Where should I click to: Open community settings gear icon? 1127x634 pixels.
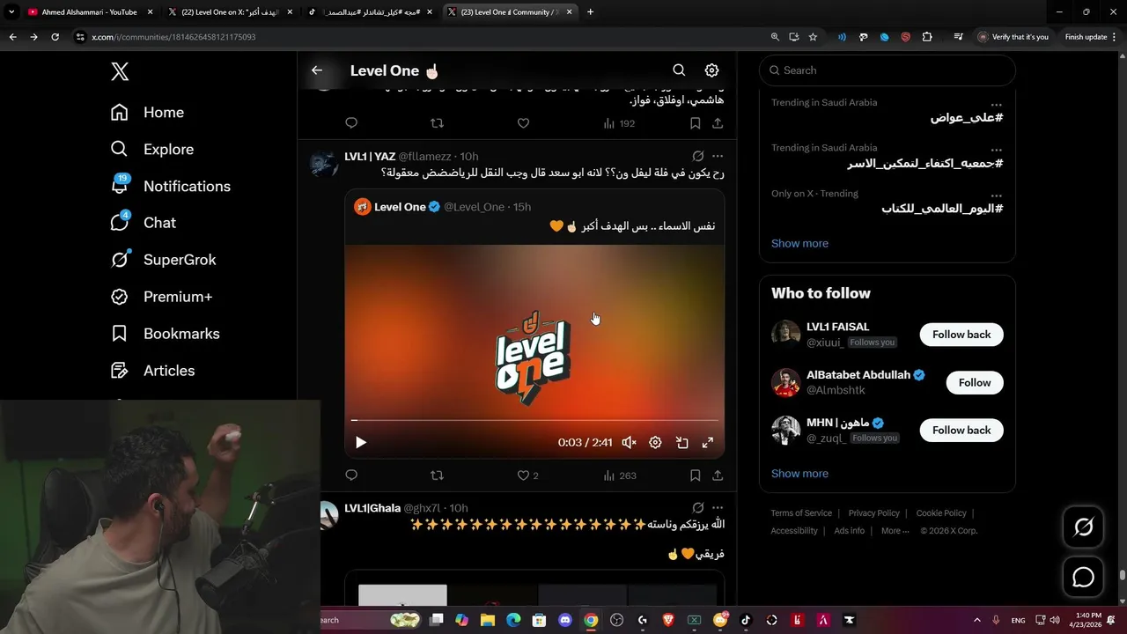(711, 70)
